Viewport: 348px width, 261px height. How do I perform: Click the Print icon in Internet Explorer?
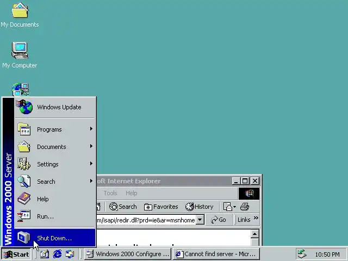(x=245, y=207)
